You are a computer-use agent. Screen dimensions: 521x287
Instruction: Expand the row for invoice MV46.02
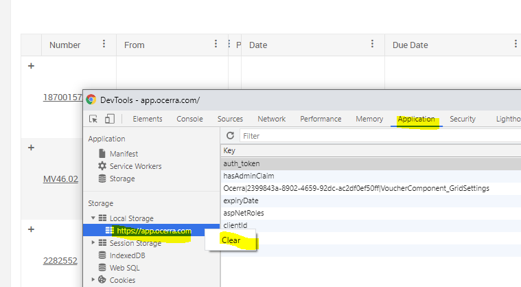pyautogui.click(x=31, y=148)
